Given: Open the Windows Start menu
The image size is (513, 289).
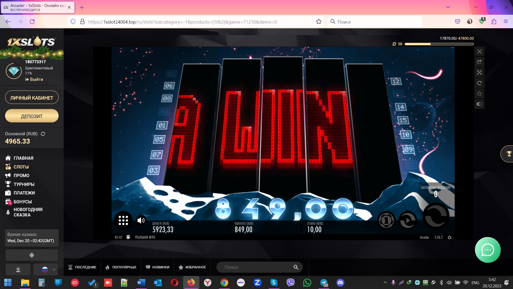Looking at the screenshot, I should 8,282.
